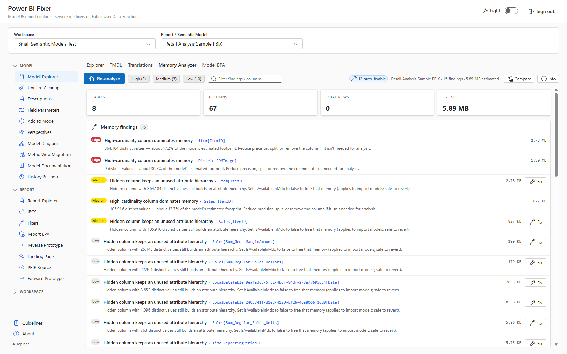Image resolution: width=567 pixels, height=354 pixels.
Task: Open the Model Diagram icon in sidebar
Action: pos(22,143)
